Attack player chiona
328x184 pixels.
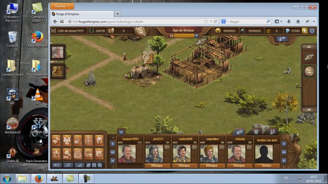click(x=239, y=166)
